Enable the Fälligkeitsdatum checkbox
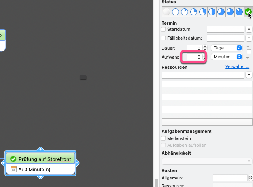253x187 pixels. (164, 38)
